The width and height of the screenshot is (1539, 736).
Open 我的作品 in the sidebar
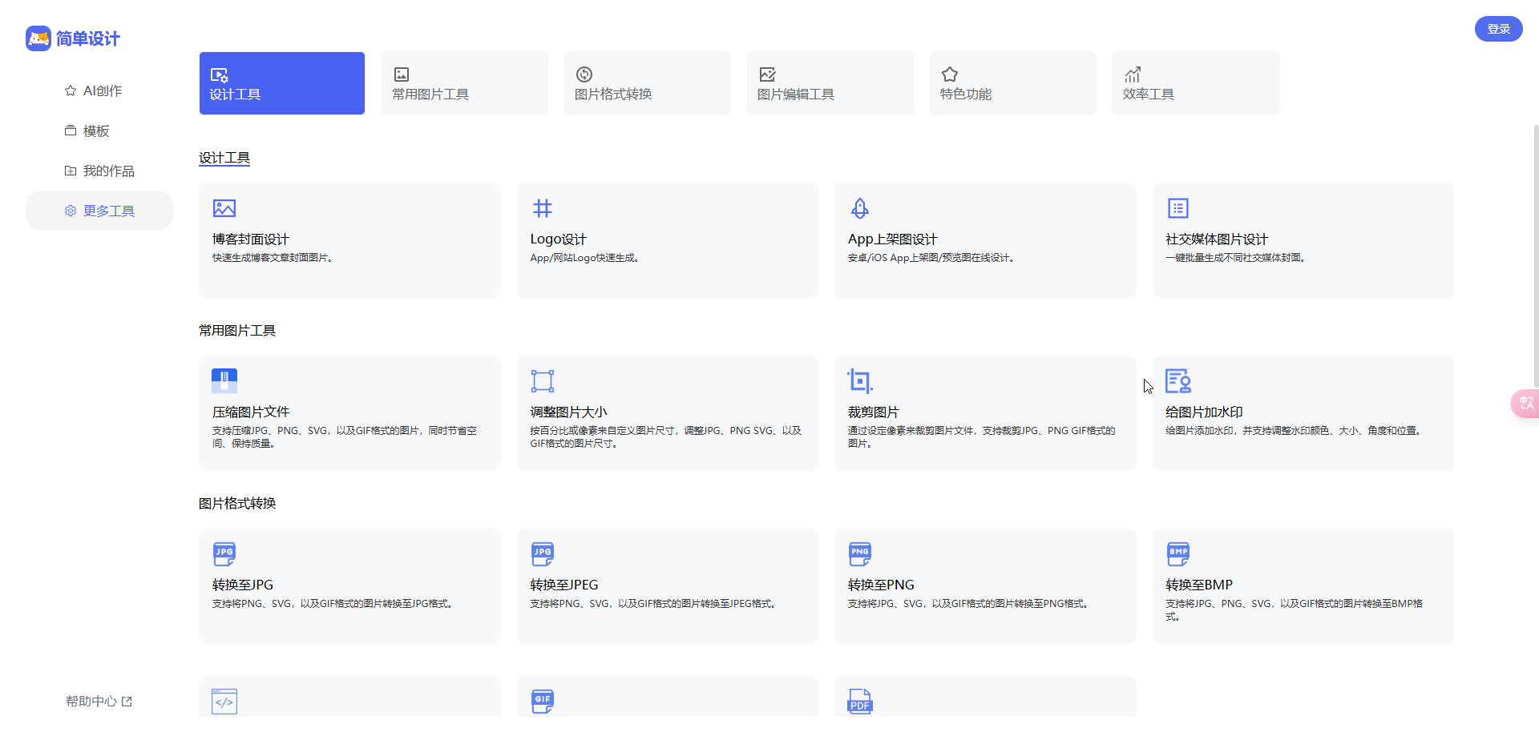(99, 171)
